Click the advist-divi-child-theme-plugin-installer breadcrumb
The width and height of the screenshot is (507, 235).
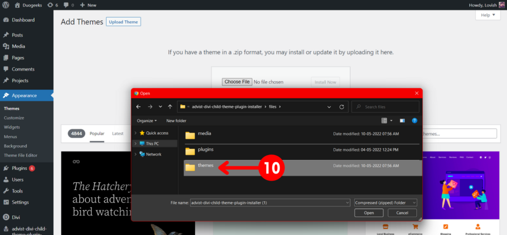coord(227,107)
